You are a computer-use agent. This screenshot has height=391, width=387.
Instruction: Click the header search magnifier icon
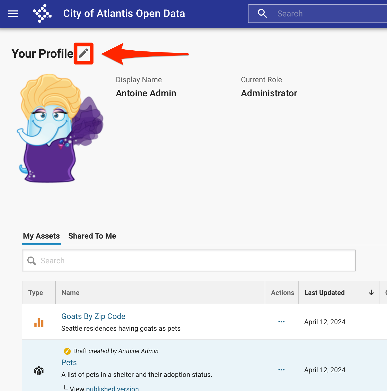[262, 14]
